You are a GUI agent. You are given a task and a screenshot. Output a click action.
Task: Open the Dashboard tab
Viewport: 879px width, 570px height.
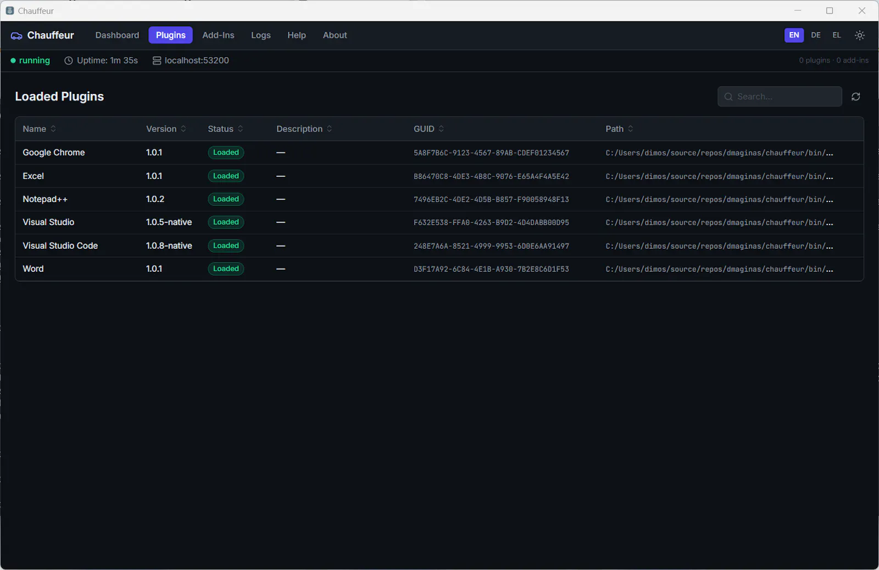117,35
